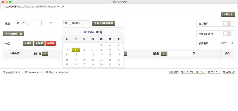Sort by 摘要 using its sort button

point(164,54)
